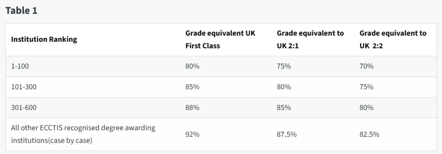
Task: Click the Grade equivalent UK First Class header
Action: pyautogui.click(x=220, y=39)
